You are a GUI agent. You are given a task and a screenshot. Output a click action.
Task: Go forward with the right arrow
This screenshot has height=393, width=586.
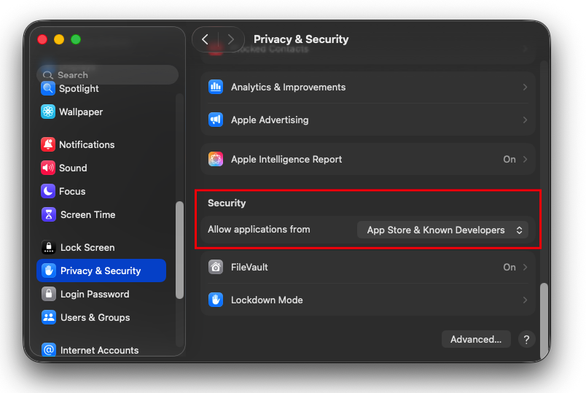point(231,39)
